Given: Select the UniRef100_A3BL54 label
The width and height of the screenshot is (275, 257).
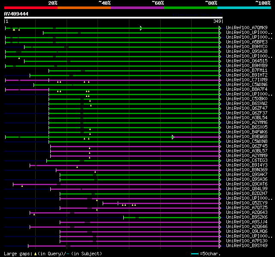Looking at the screenshot, I should pyautogui.click(x=247, y=118).
